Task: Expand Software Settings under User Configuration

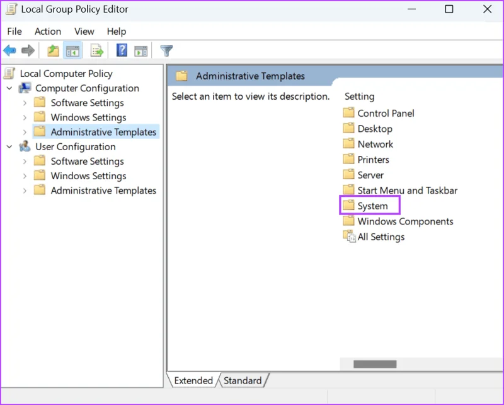Action: pyautogui.click(x=25, y=161)
